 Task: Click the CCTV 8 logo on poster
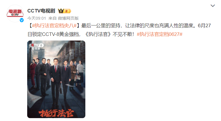point(36,45)
